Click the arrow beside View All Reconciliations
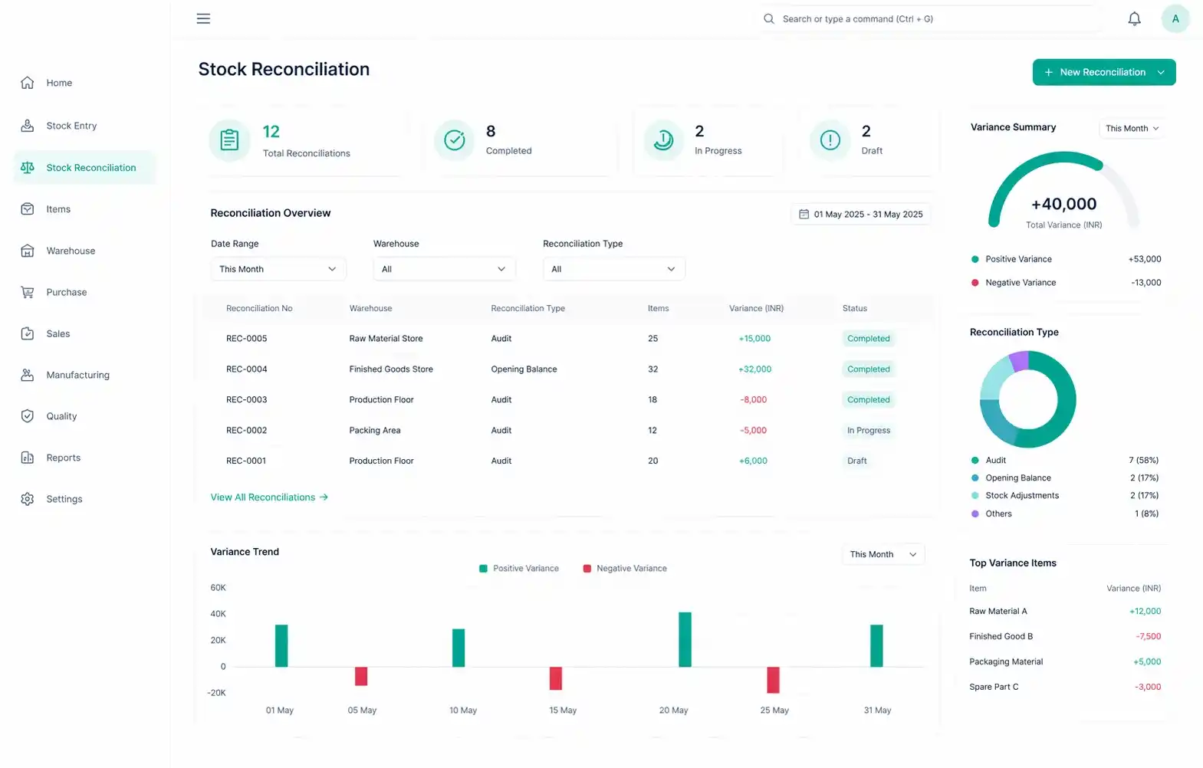Viewport: 1203px width, 768px height. pos(324,497)
